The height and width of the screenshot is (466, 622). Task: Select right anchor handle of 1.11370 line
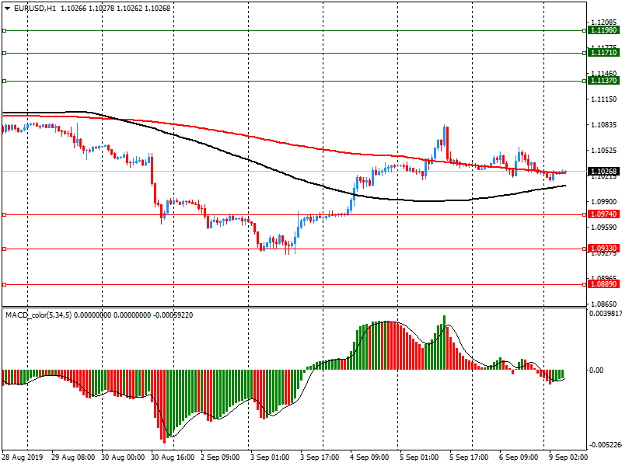585,82
